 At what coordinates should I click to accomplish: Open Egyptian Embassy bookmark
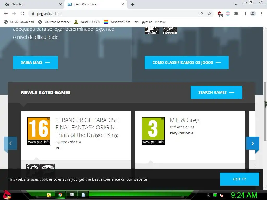click(x=150, y=22)
